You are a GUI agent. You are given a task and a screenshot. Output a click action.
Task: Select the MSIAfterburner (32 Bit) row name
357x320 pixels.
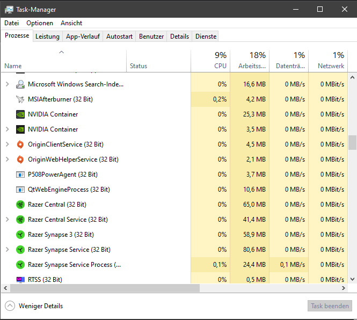(60, 99)
